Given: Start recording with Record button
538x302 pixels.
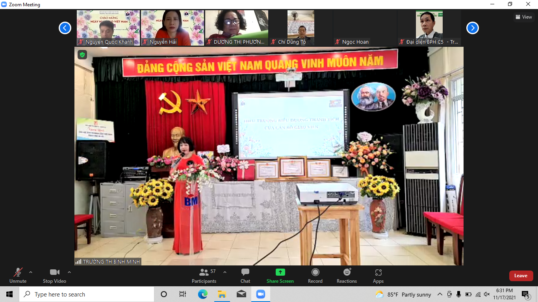Looking at the screenshot, I should 315,276.
